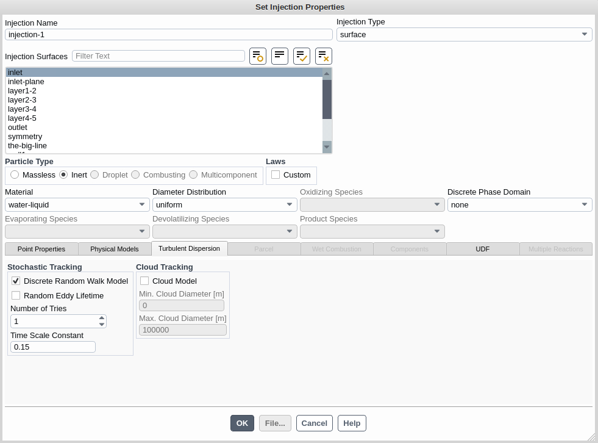
Task: Toggle the Cloud Model checkbox
Action: (x=144, y=281)
